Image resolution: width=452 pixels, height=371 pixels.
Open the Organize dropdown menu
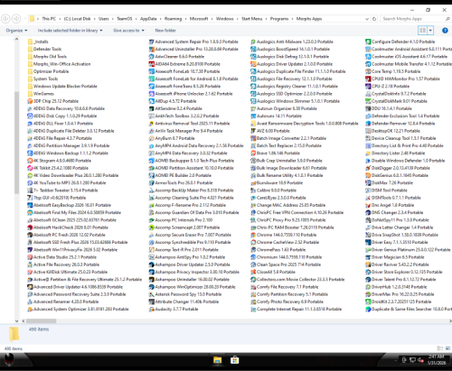[16, 31]
